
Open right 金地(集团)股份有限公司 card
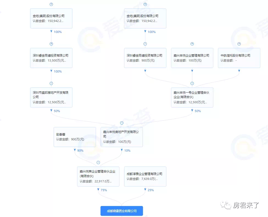pos(145,18)
